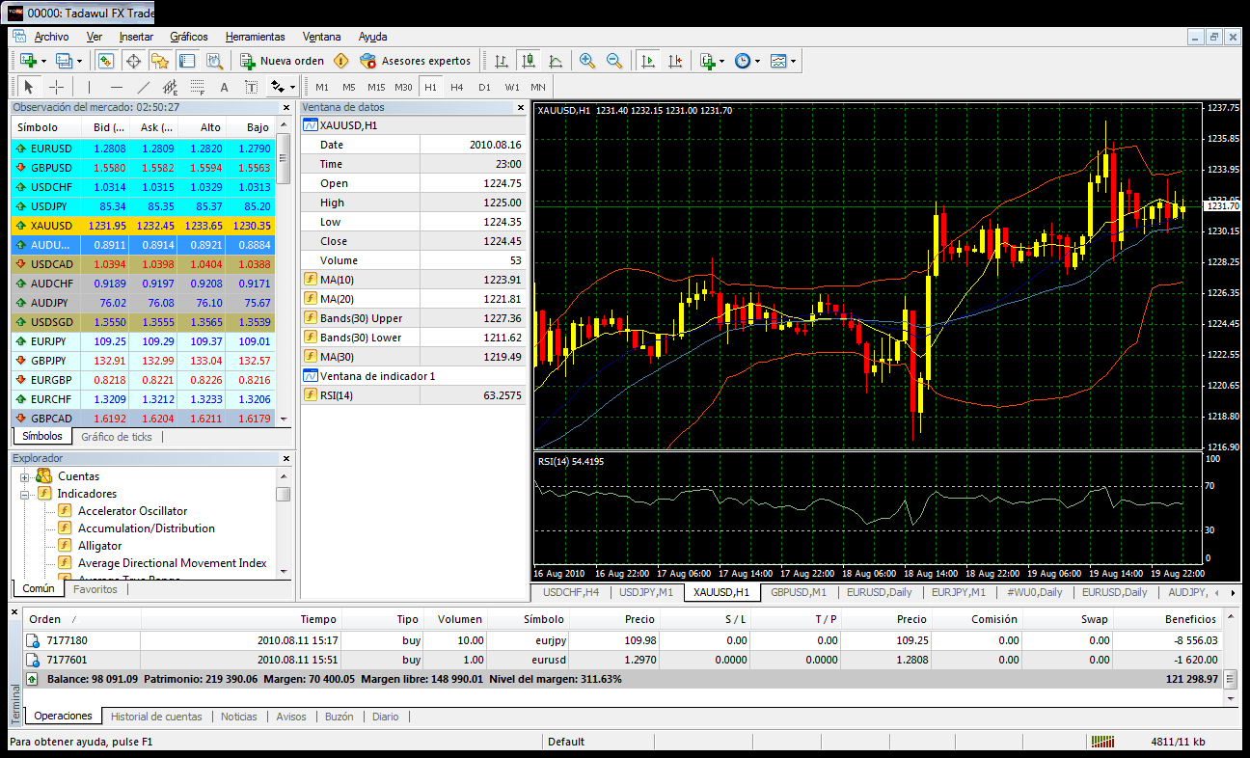Open the Insertar menu
Screen dimensions: 1250x758
[136, 37]
